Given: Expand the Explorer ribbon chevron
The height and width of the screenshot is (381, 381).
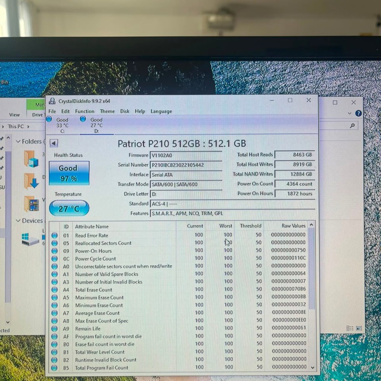Looking at the screenshot, I should pos(349,113).
